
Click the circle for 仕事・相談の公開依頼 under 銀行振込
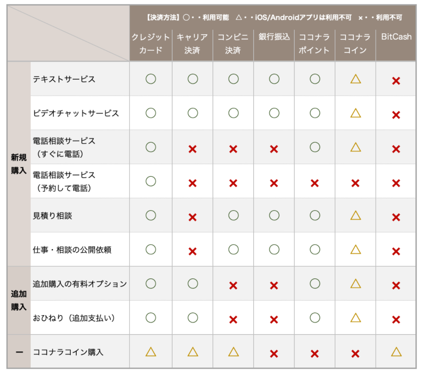[x=274, y=250]
